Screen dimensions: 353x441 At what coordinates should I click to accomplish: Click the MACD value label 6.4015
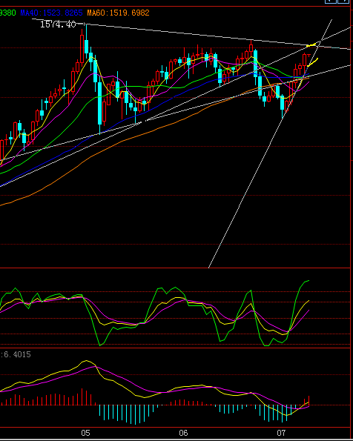tap(16, 354)
